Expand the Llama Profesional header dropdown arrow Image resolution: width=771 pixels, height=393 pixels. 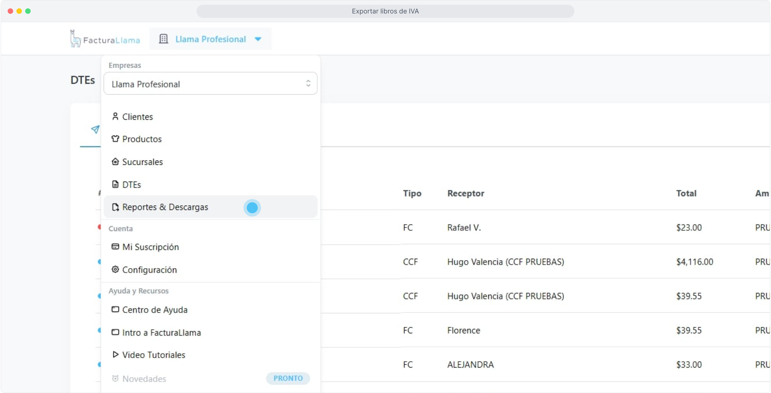coord(258,39)
